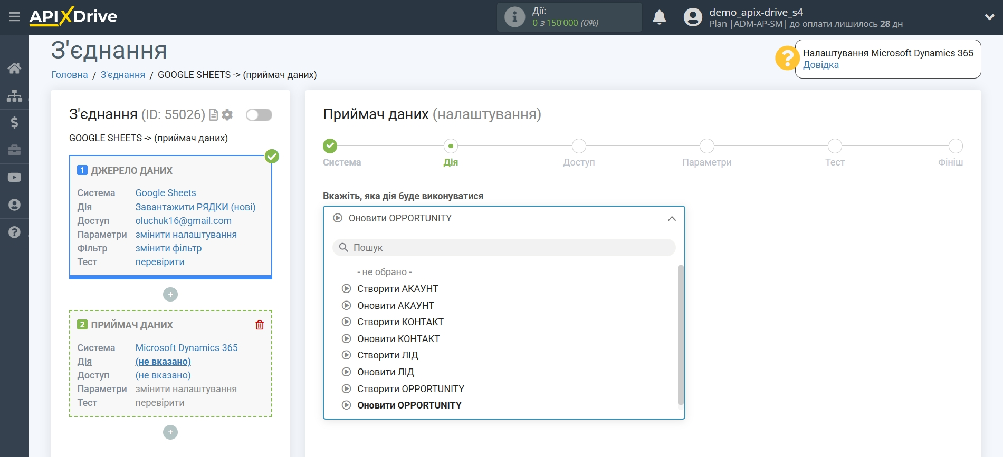The height and width of the screenshot is (457, 1003).
Task: Click receiver Параметри змінити налаштування text
Action: [x=186, y=389]
